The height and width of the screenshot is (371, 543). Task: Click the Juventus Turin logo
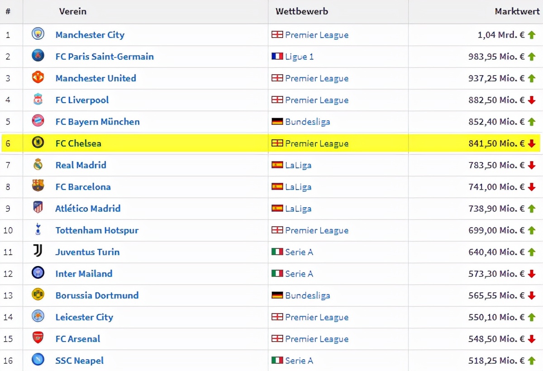point(38,252)
